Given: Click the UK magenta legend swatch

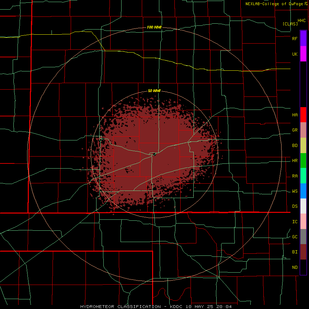Looking at the screenshot, I should tap(303, 54).
